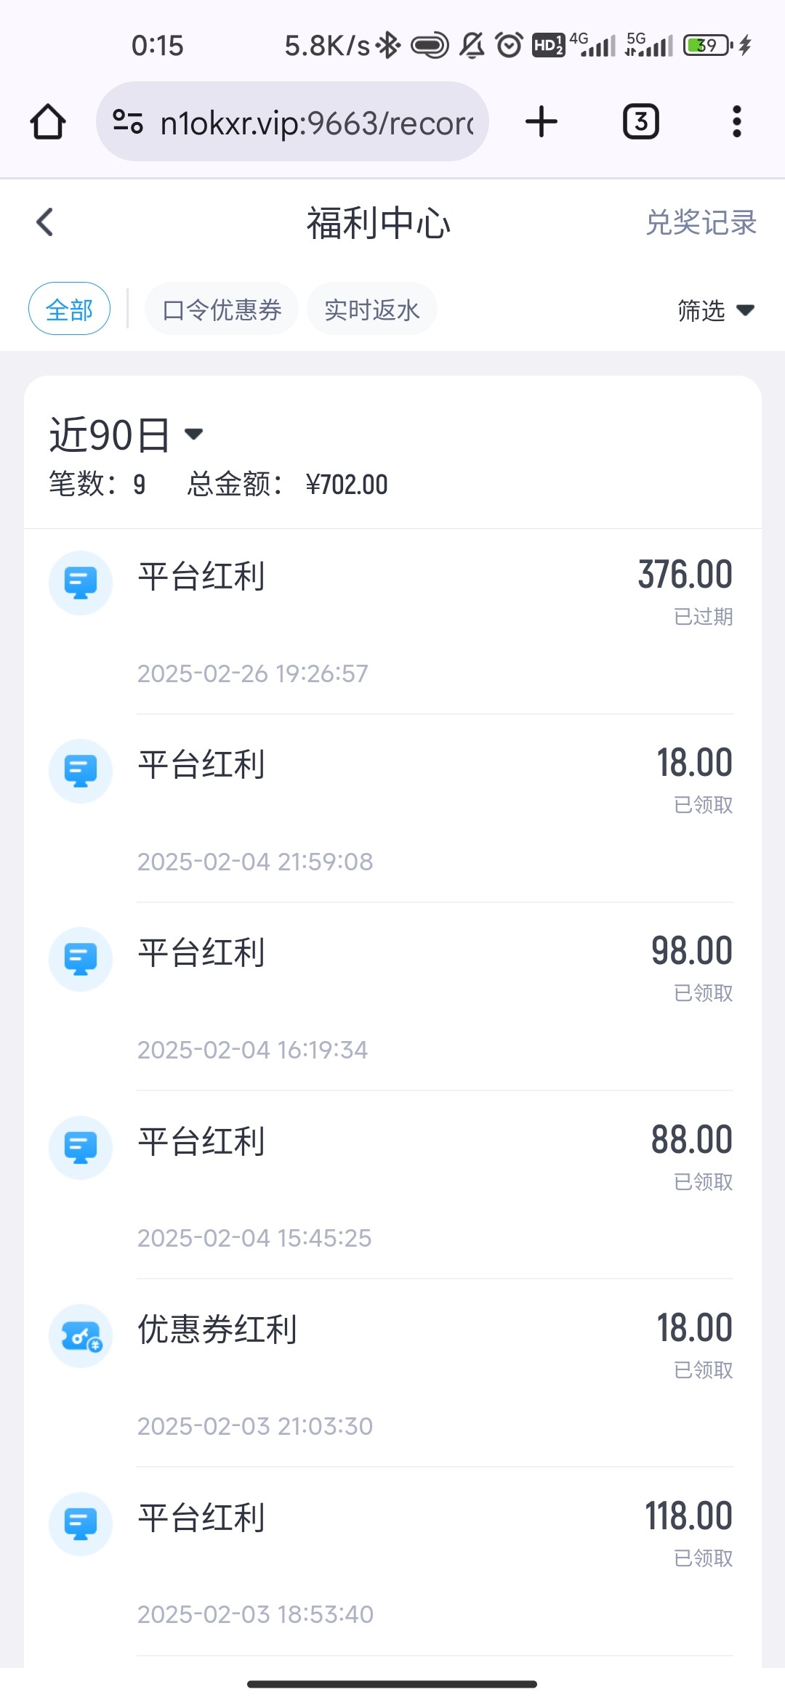The image size is (785, 1700).
Task: Select the 口令优惠券 filter chip
Action: click(x=222, y=309)
